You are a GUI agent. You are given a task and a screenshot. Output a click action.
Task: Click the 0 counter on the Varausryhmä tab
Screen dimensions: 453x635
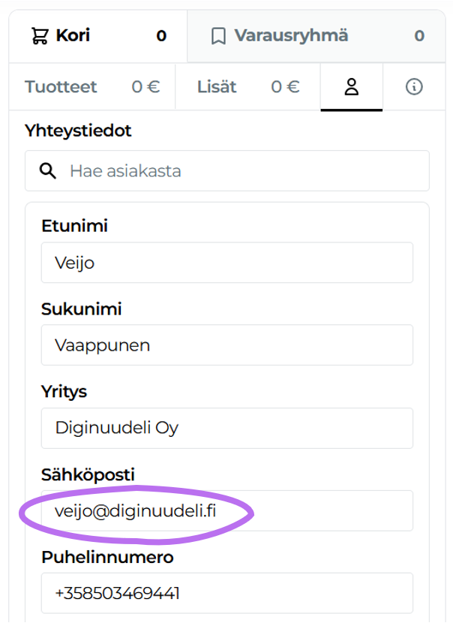420,35
